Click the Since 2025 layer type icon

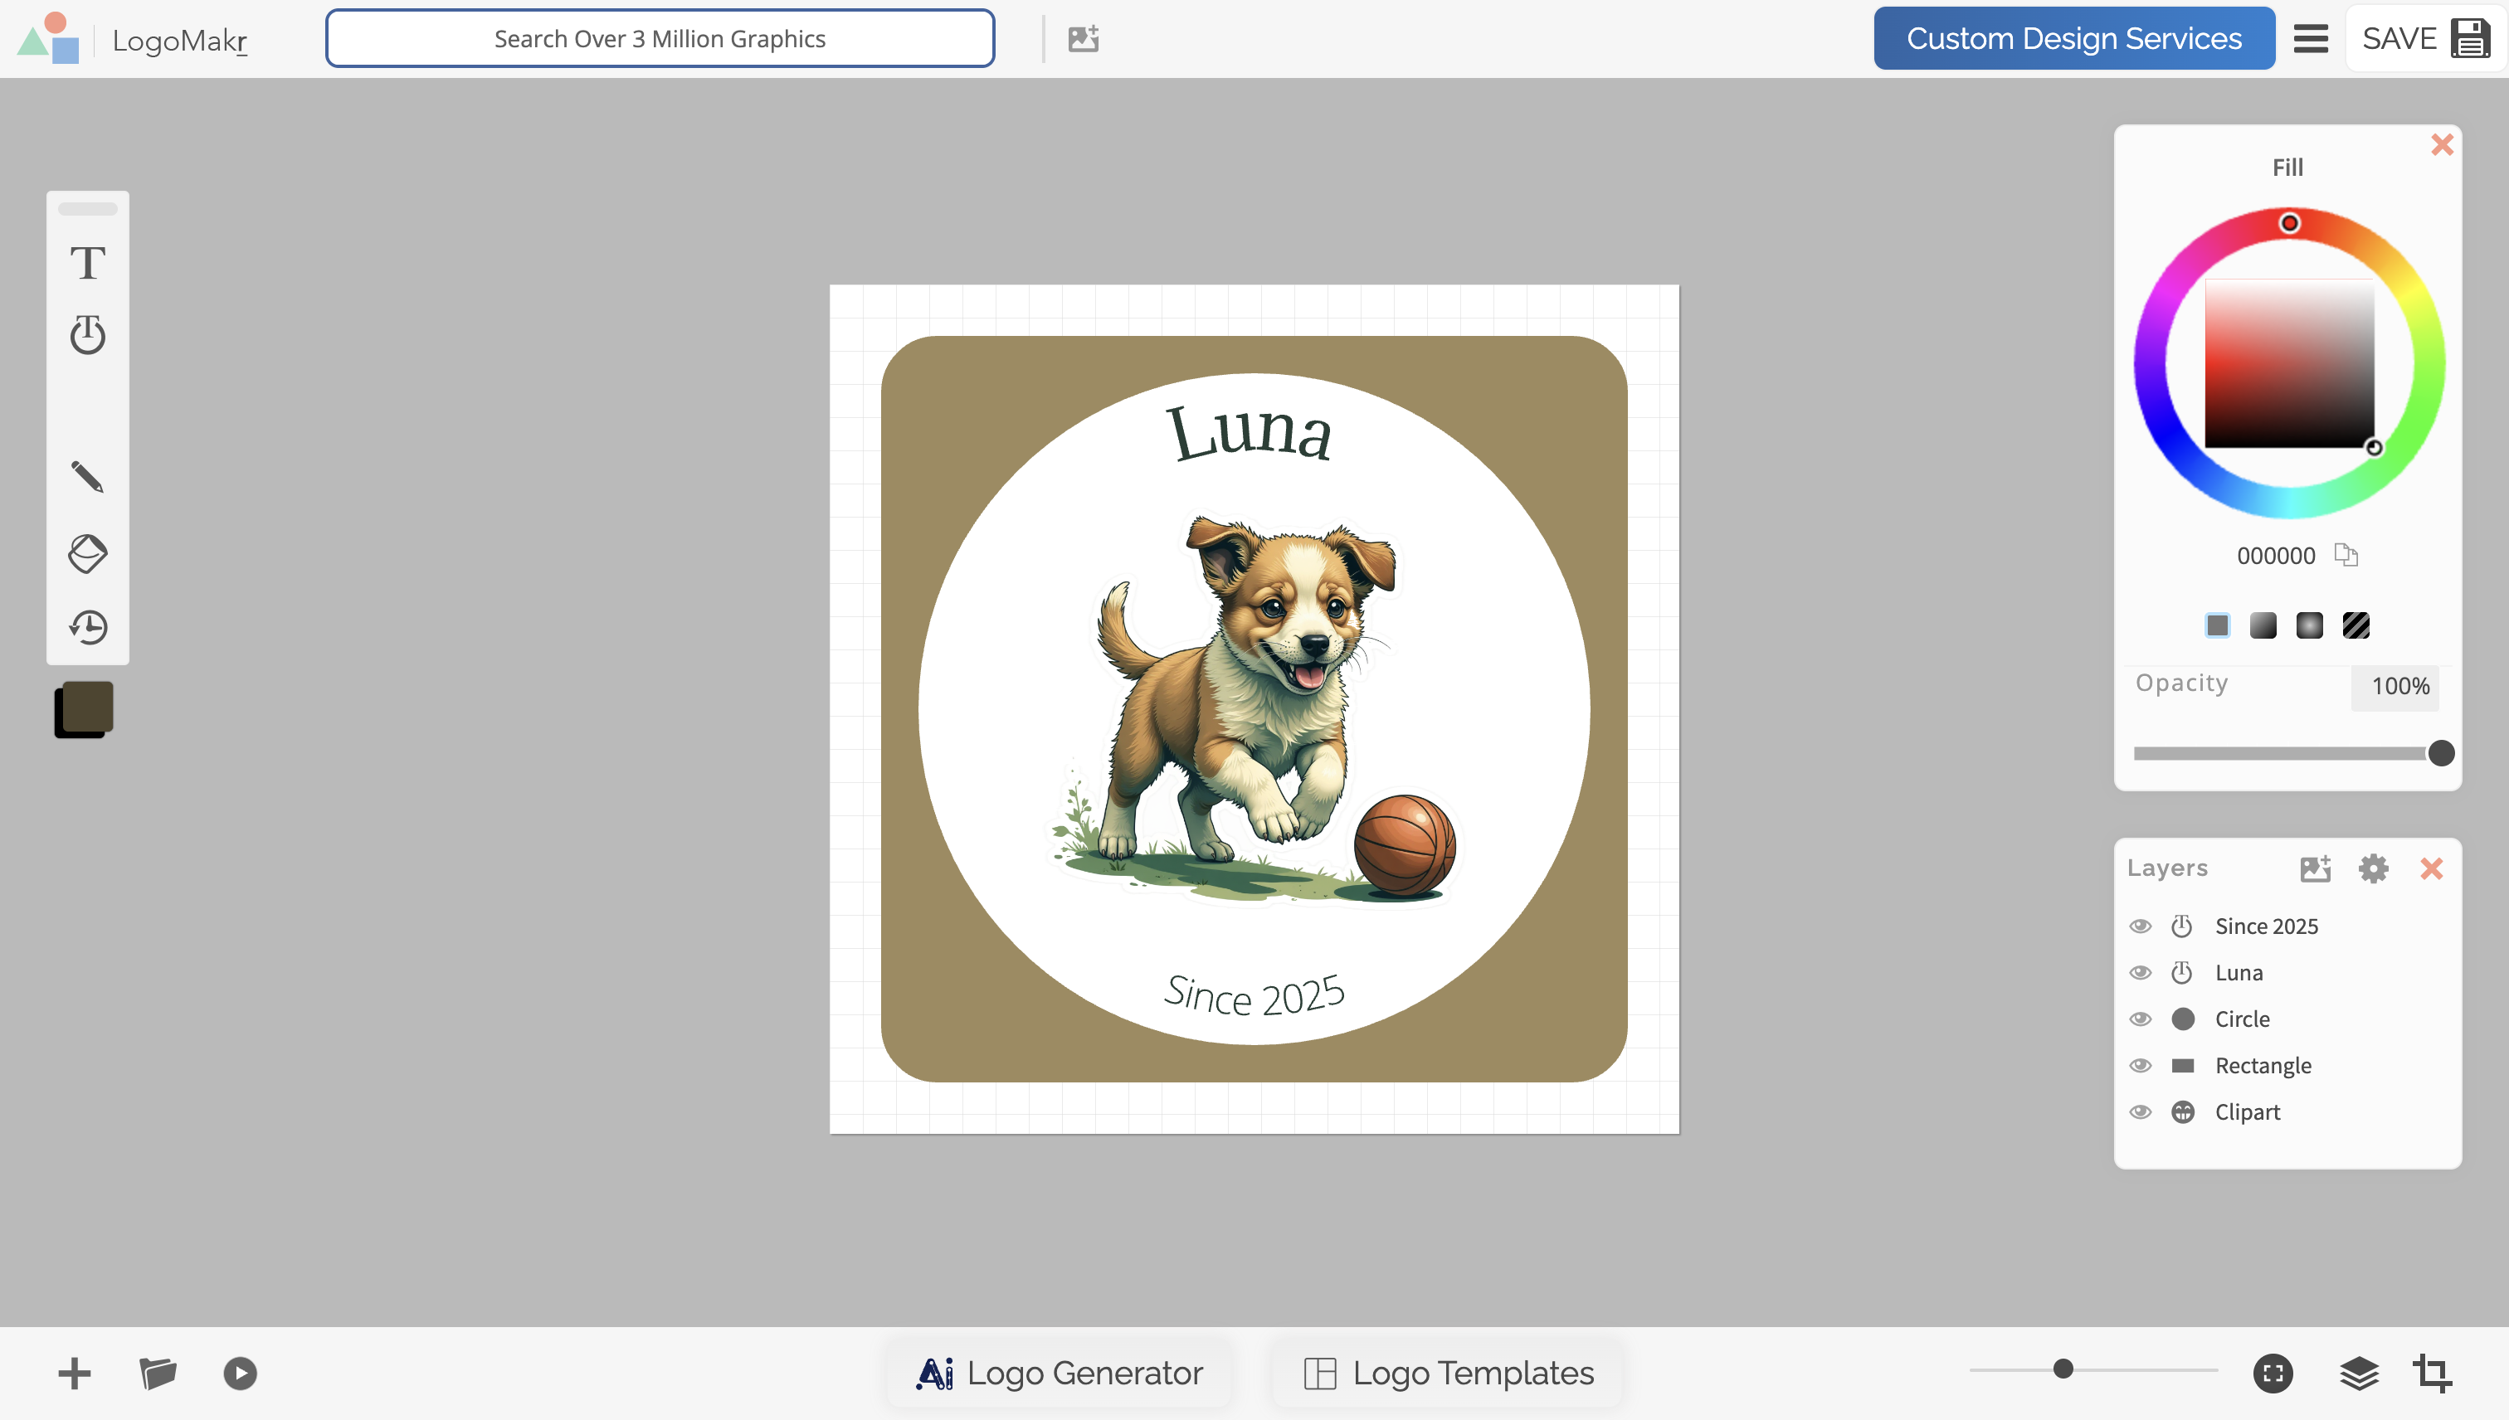2182,926
